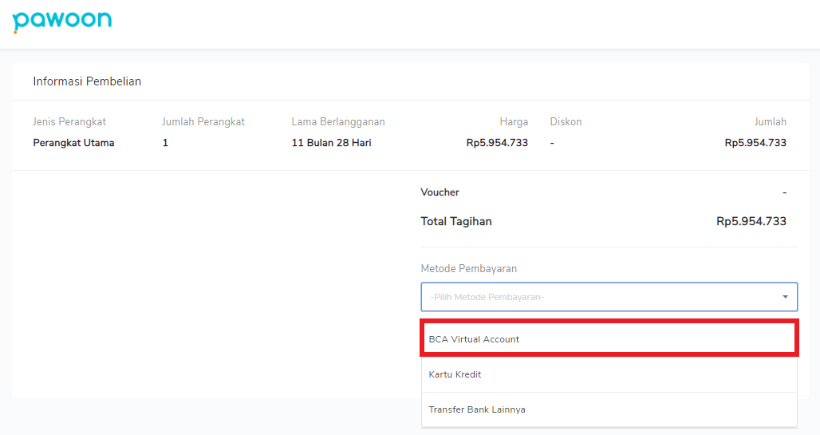This screenshot has height=435, width=820.
Task: Click the Jumlah column header
Action: pyautogui.click(x=770, y=121)
